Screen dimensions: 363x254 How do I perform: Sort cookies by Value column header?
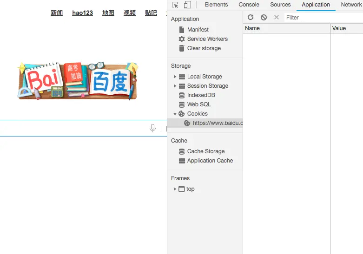347,28
